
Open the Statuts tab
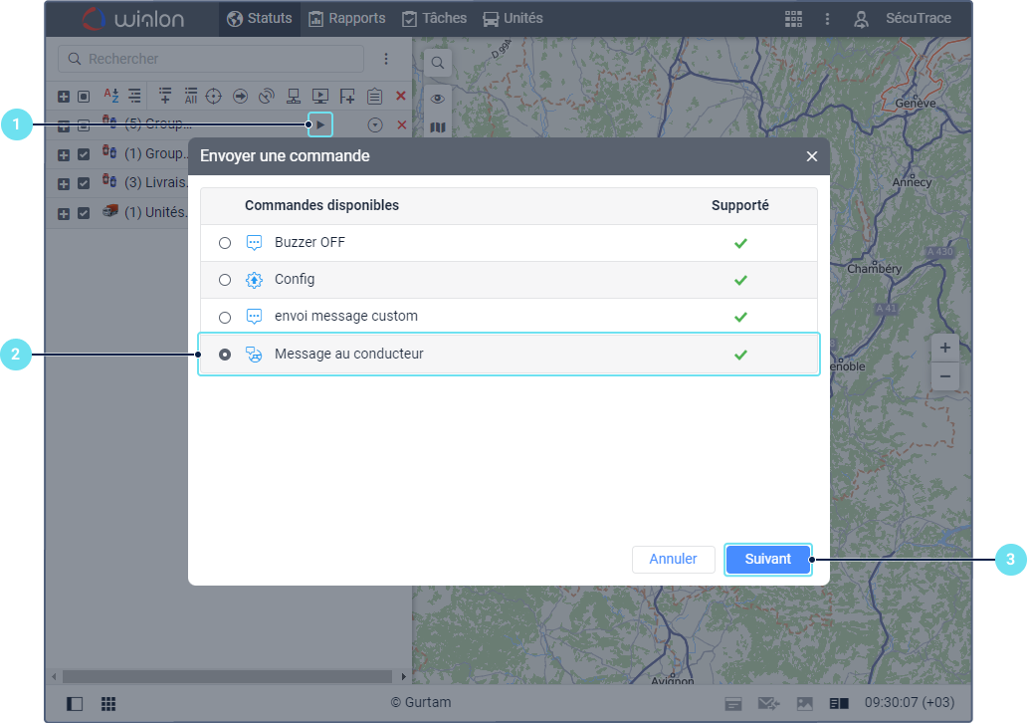(x=260, y=18)
